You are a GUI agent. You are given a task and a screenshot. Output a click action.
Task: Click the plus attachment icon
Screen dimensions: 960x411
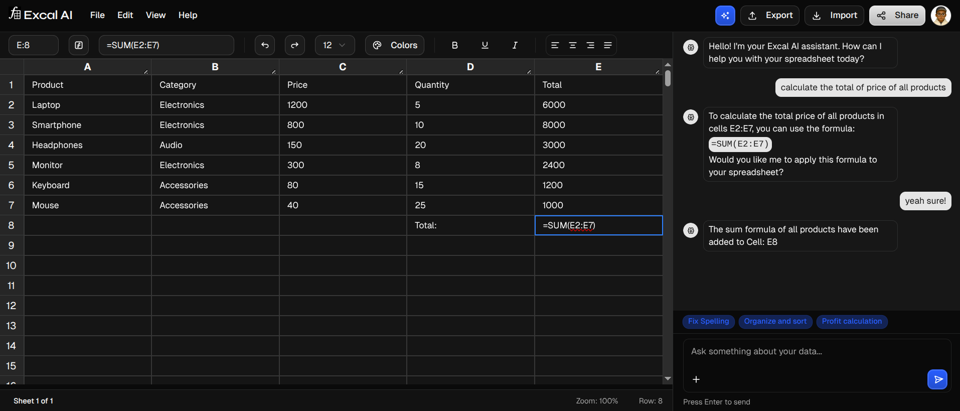(x=696, y=379)
